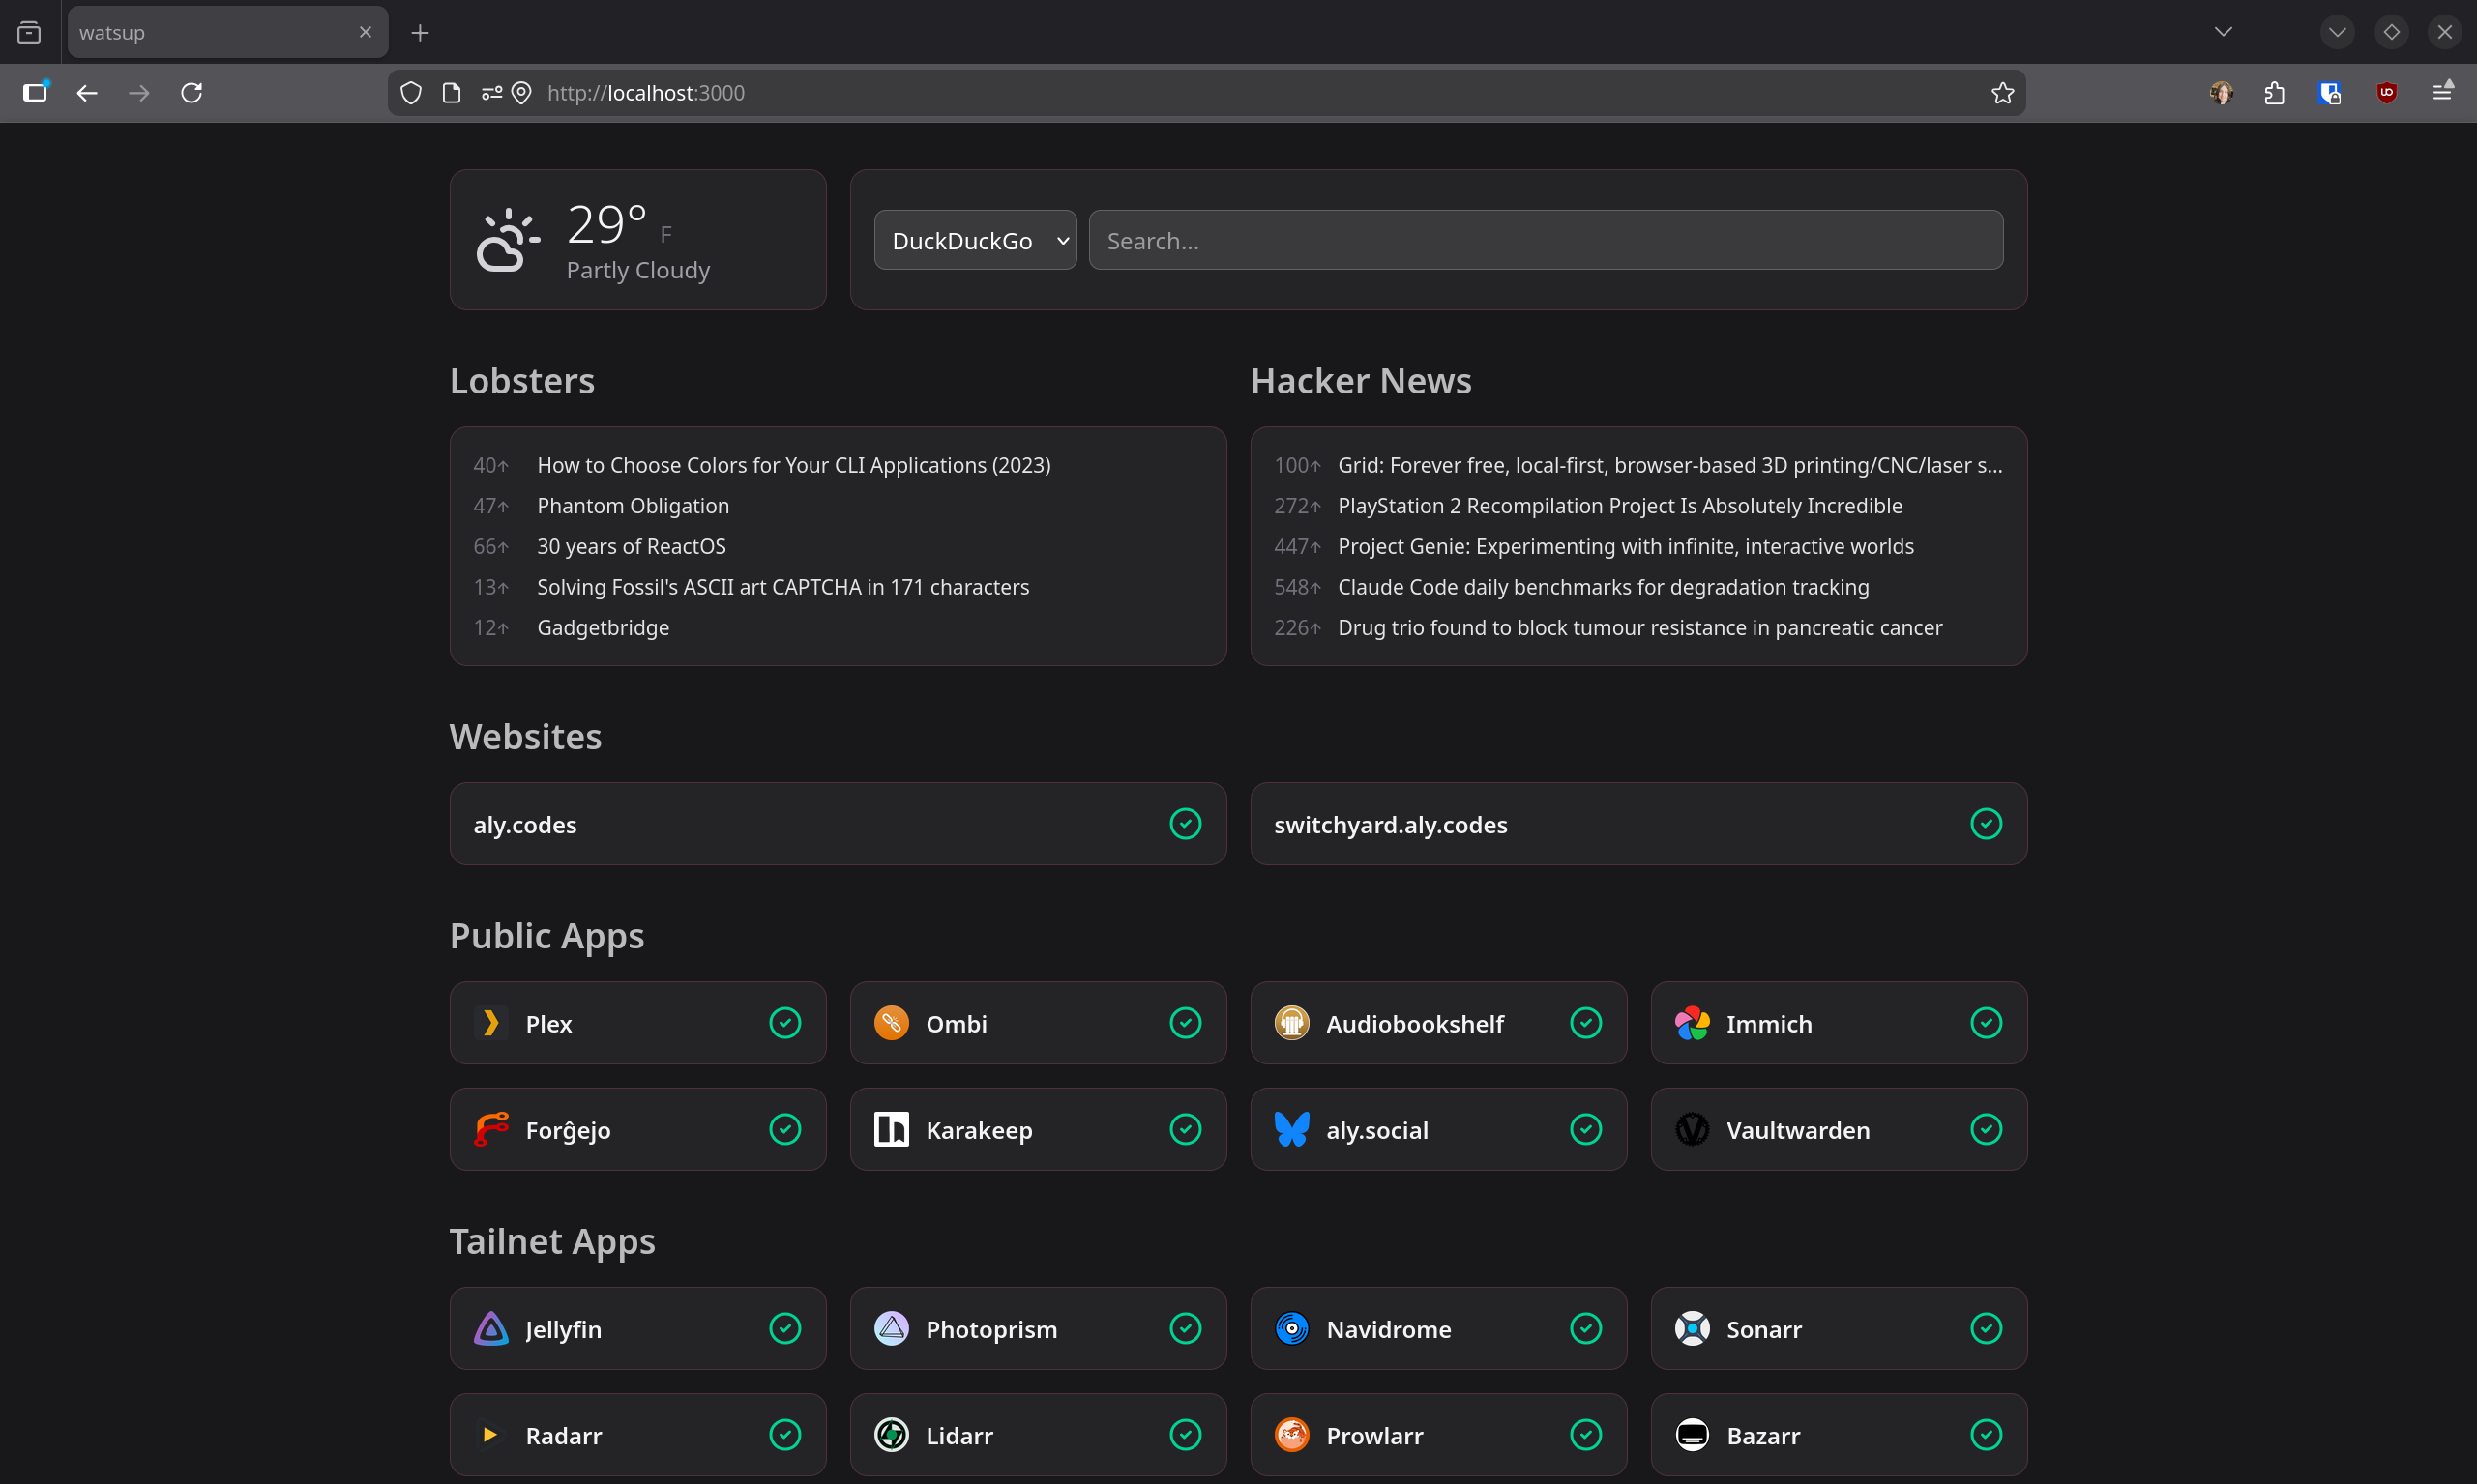Open the uBlock Origin extension
This screenshot has height=1484, width=2477.
click(2386, 93)
